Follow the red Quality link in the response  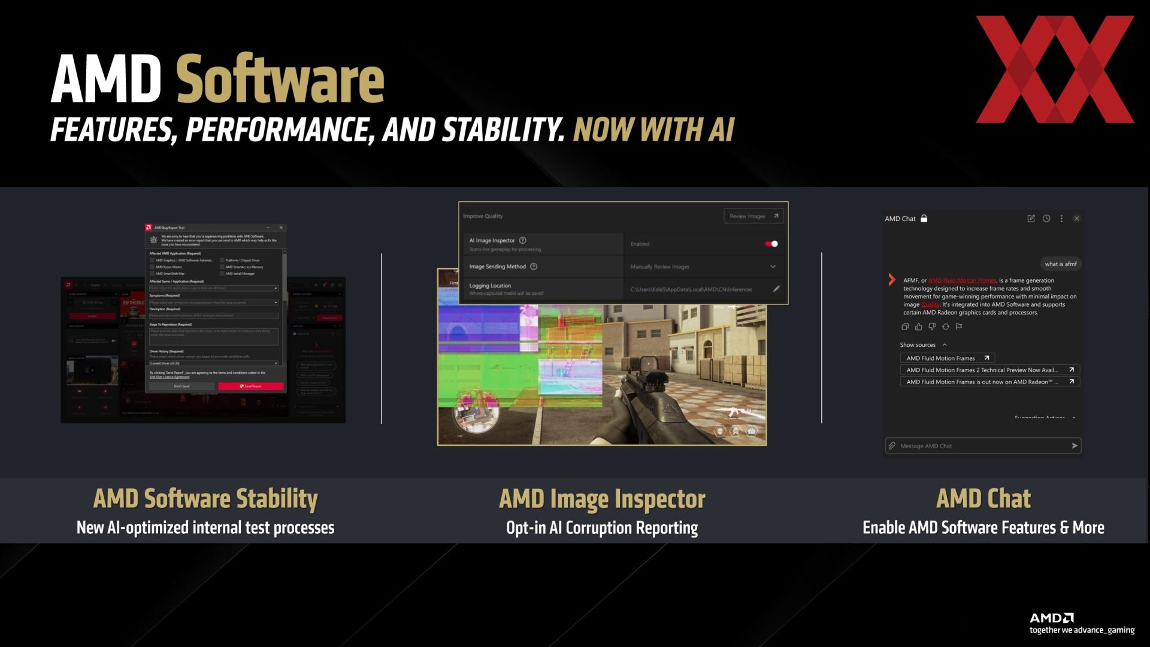[930, 304]
